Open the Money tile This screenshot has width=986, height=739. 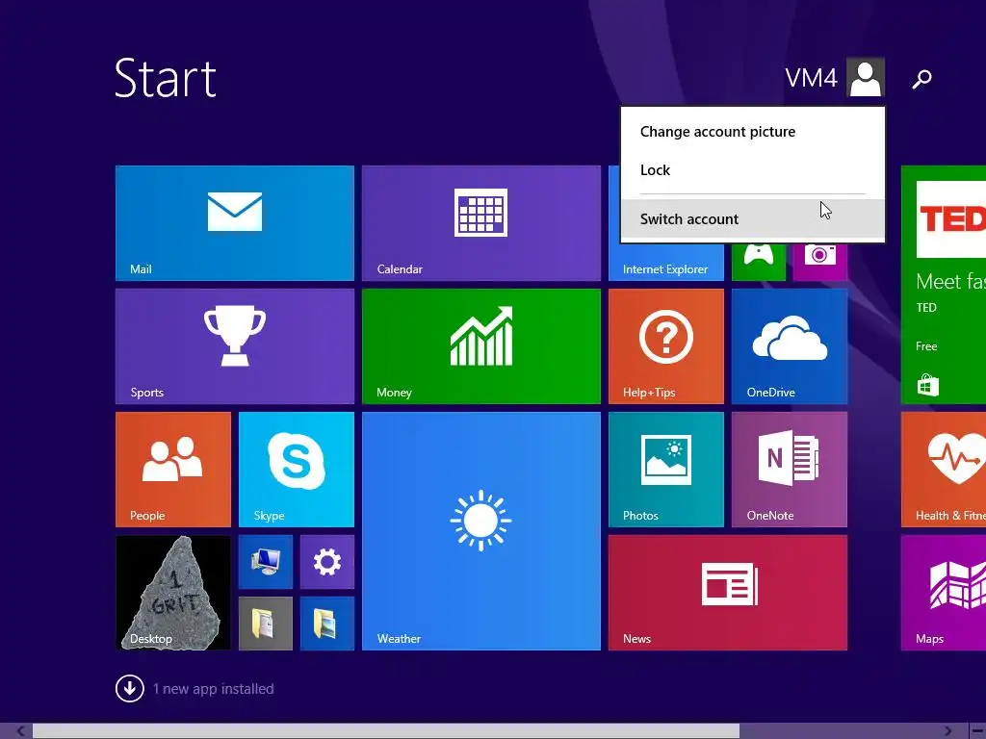pos(481,346)
